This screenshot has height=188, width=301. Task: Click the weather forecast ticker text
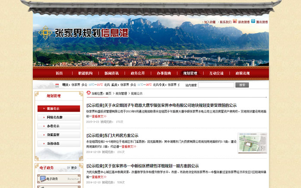[x=121, y=85]
